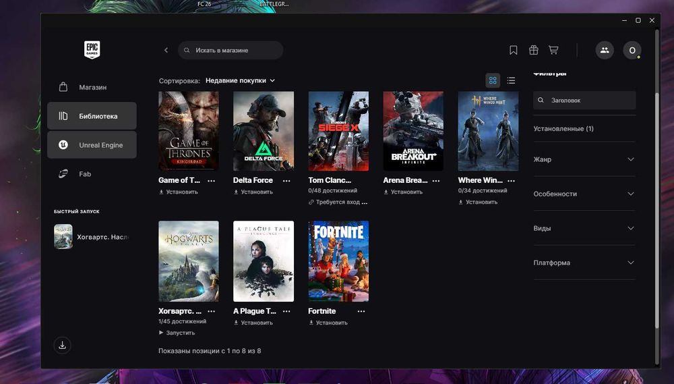Open Where Winds Meet options menu
674x384 pixels.
pos(511,181)
